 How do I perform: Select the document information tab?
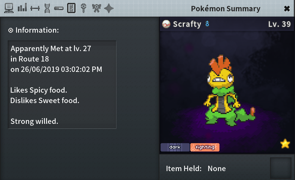71,8
